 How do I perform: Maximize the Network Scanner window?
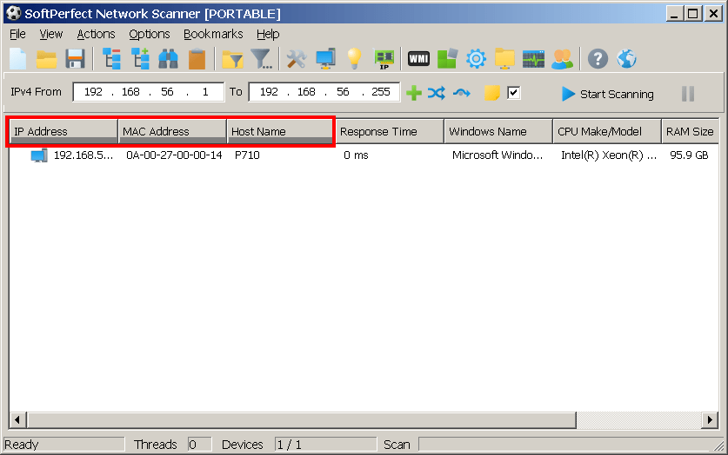pos(692,13)
